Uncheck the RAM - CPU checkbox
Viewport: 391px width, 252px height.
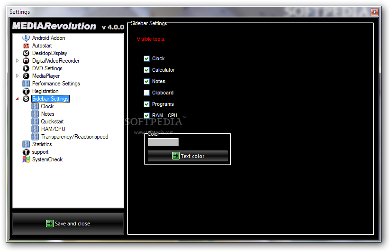pos(146,115)
